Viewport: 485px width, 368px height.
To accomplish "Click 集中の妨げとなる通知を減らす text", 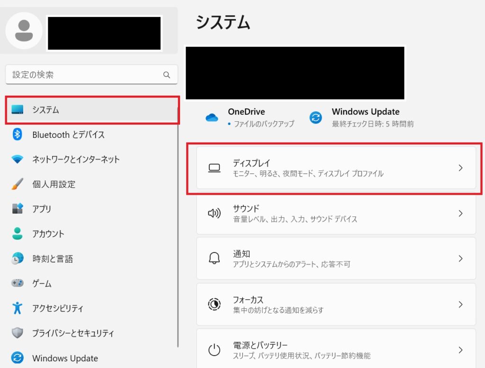I will [278, 310].
